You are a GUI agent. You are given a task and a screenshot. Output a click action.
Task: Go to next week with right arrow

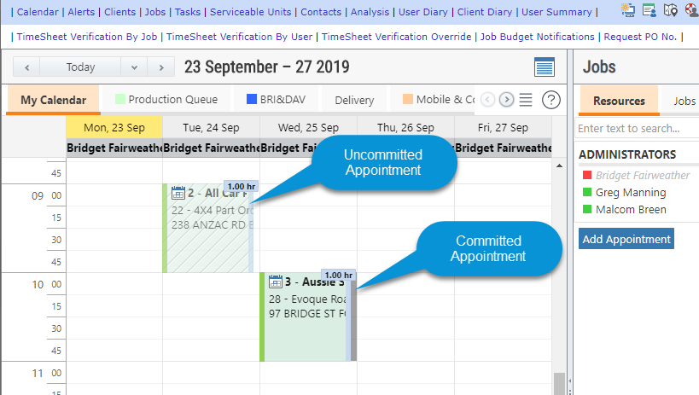pyautogui.click(x=161, y=67)
